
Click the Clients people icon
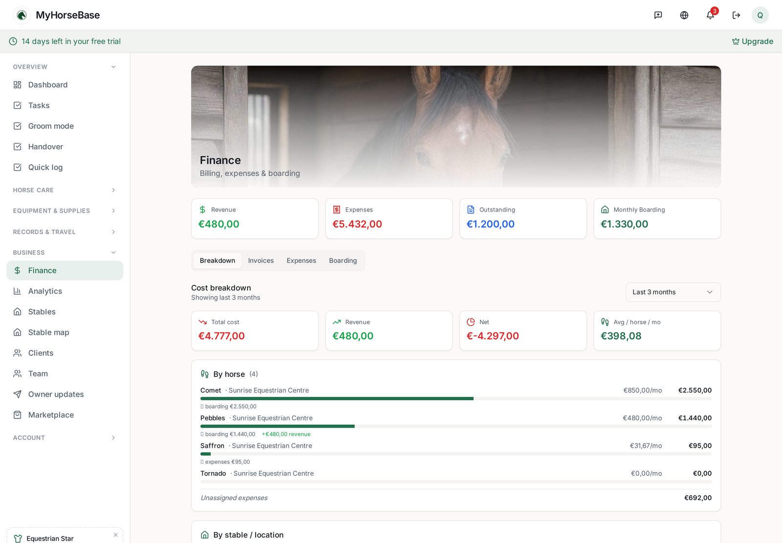coord(18,353)
